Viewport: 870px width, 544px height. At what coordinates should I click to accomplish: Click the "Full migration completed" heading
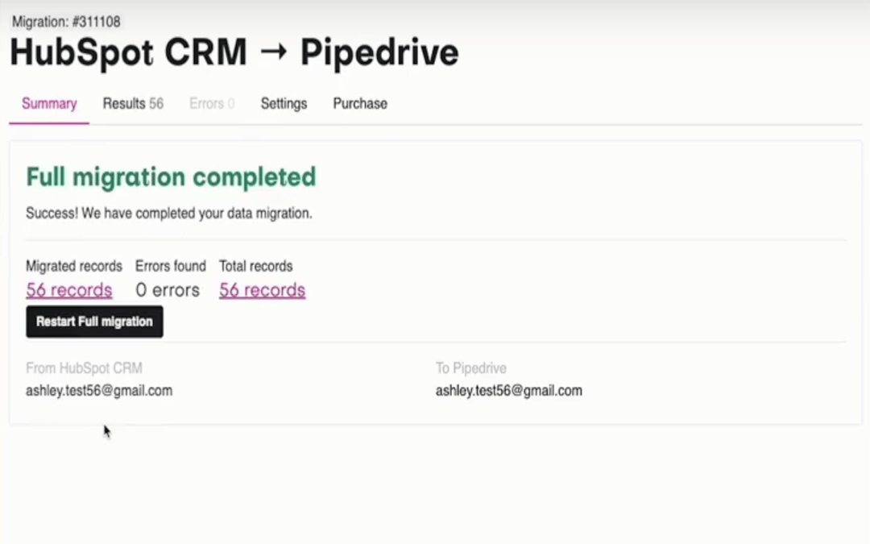pos(170,176)
